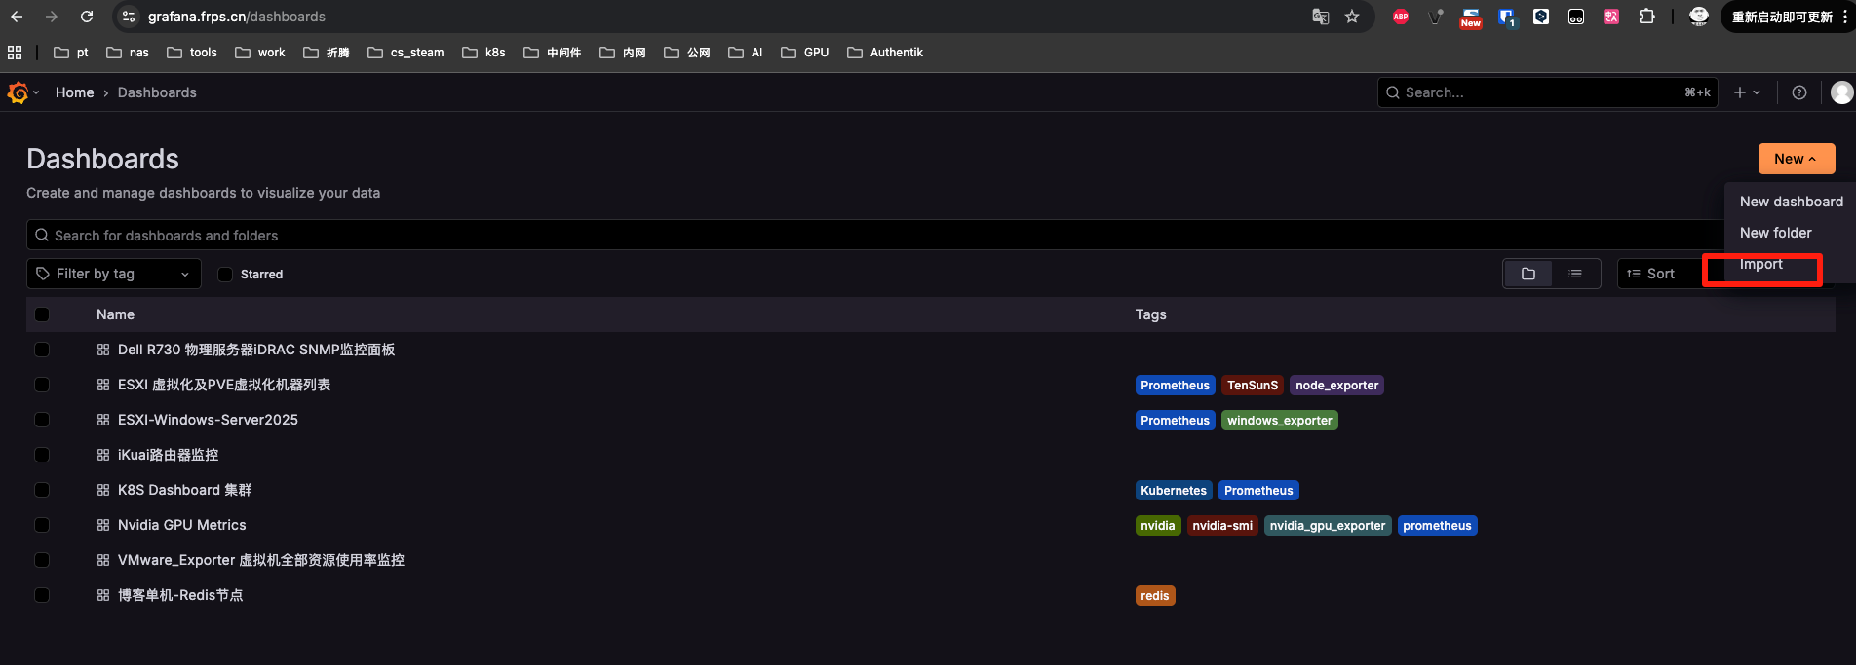Screen dimensions: 1856x665
Task: Click the Grafana logo icon
Action: [18, 92]
